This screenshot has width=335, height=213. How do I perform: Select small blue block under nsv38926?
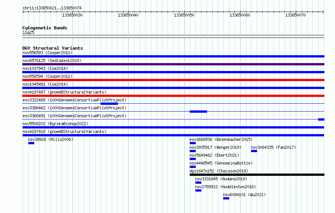tap(31, 143)
